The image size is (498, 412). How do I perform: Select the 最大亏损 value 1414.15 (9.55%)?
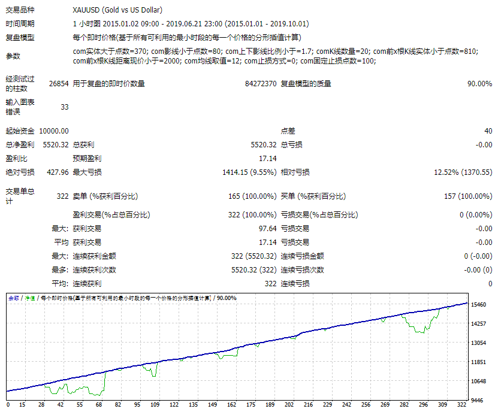click(249, 172)
